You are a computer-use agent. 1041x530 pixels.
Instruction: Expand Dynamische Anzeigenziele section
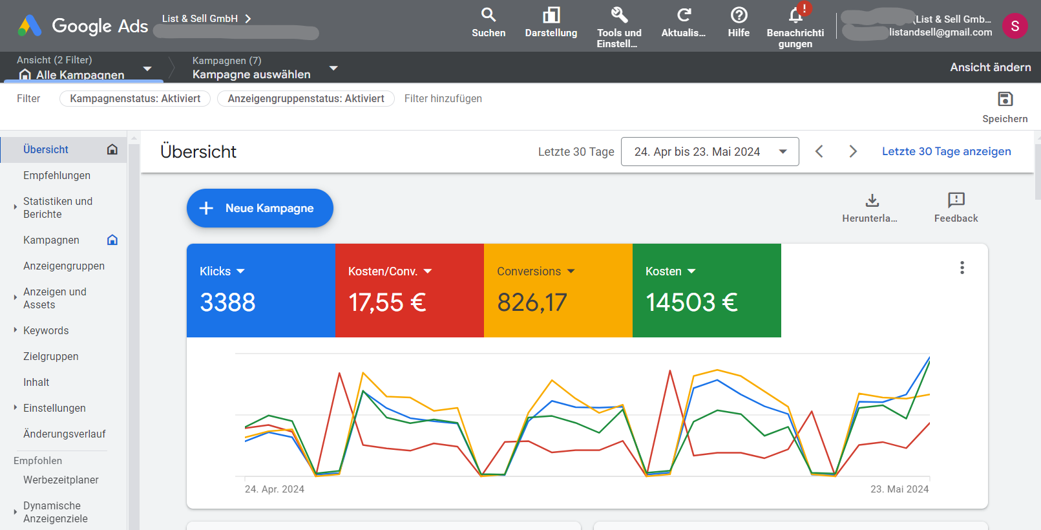(15, 512)
